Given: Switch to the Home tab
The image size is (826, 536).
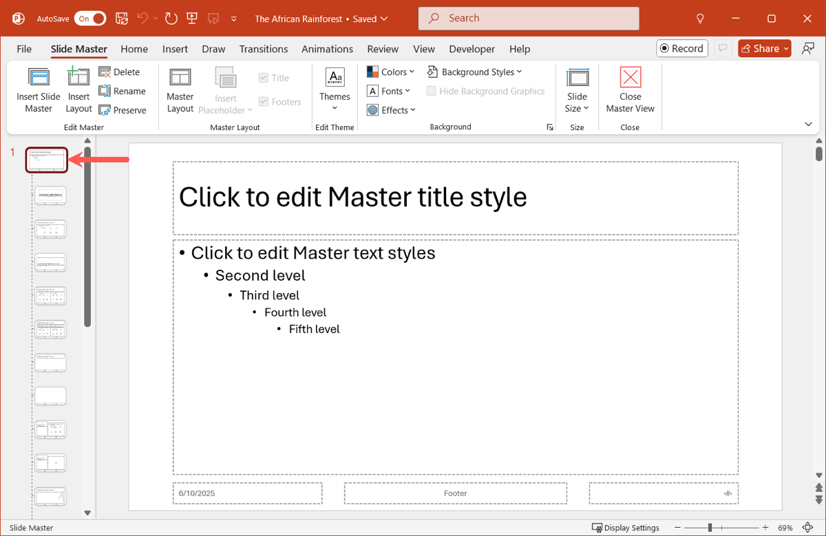Looking at the screenshot, I should (x=134, y=49).
